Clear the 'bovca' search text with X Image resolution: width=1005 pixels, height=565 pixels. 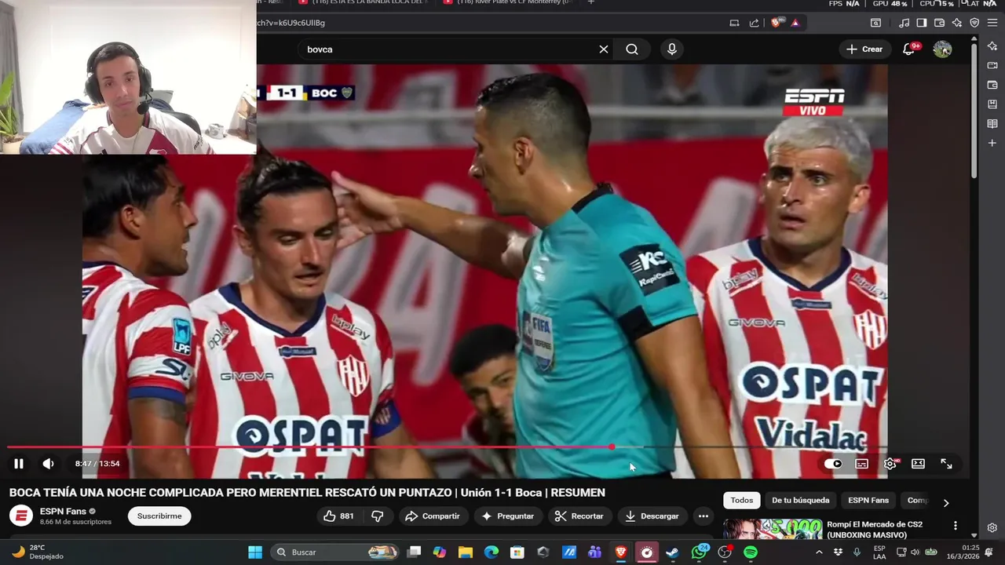(604, 49)
